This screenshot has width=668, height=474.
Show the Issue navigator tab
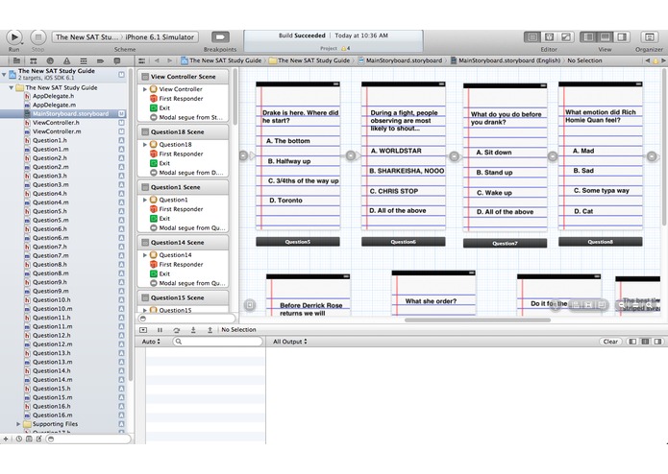[x=66, y=60]
